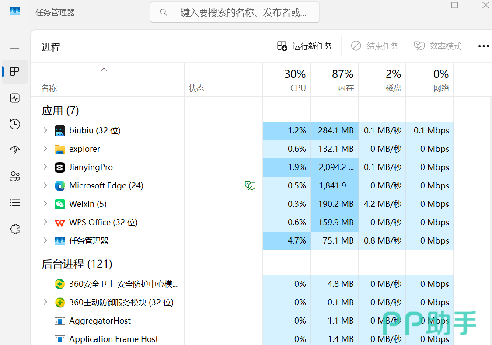Open the Services puzzle sidebar icon
Image resolution: width=492 pixels, height=345 pixels.
(15, 229)
